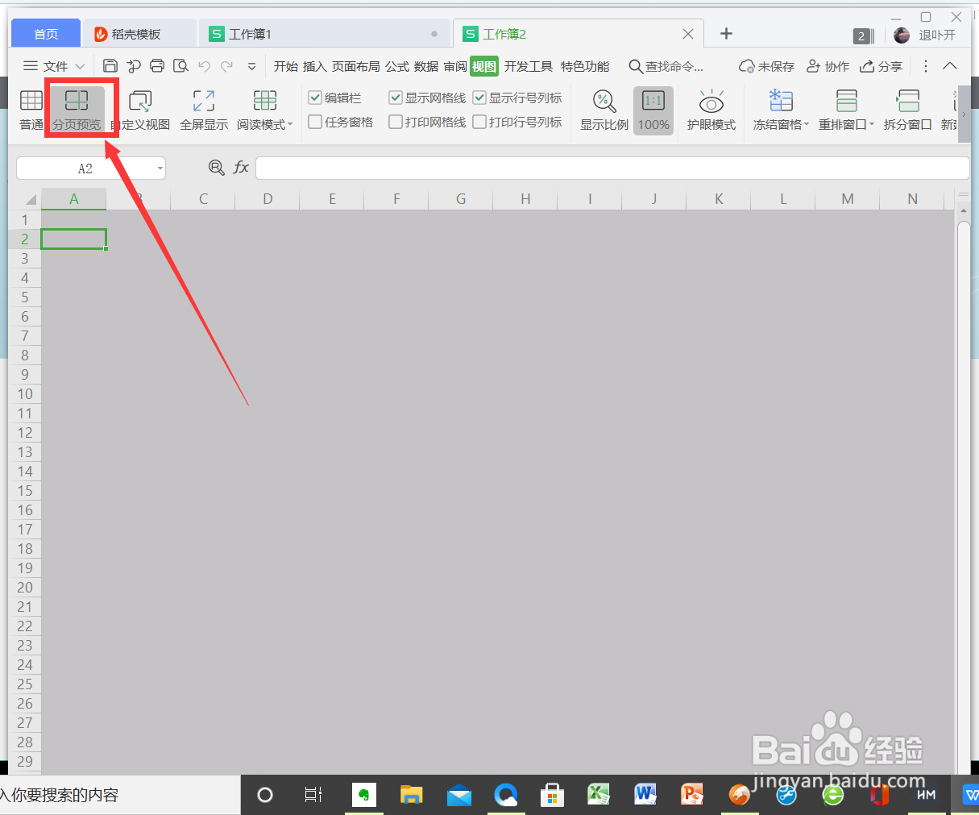This screenshot has width=979, height=815.
Task: Select column D header
Action: [268, 198]
